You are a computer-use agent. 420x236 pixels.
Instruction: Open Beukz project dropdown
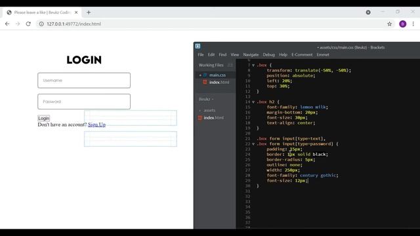206,99
